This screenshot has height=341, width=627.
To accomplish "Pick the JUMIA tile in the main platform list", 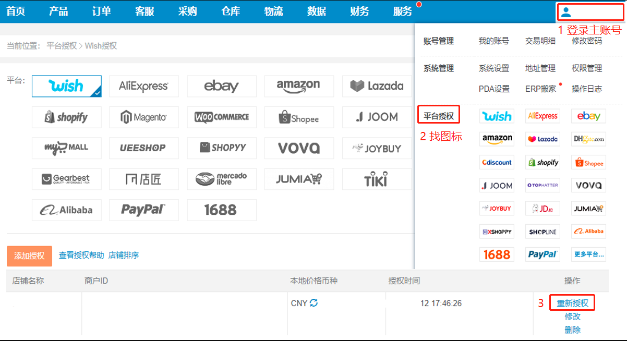I will [x=299, y=179].
